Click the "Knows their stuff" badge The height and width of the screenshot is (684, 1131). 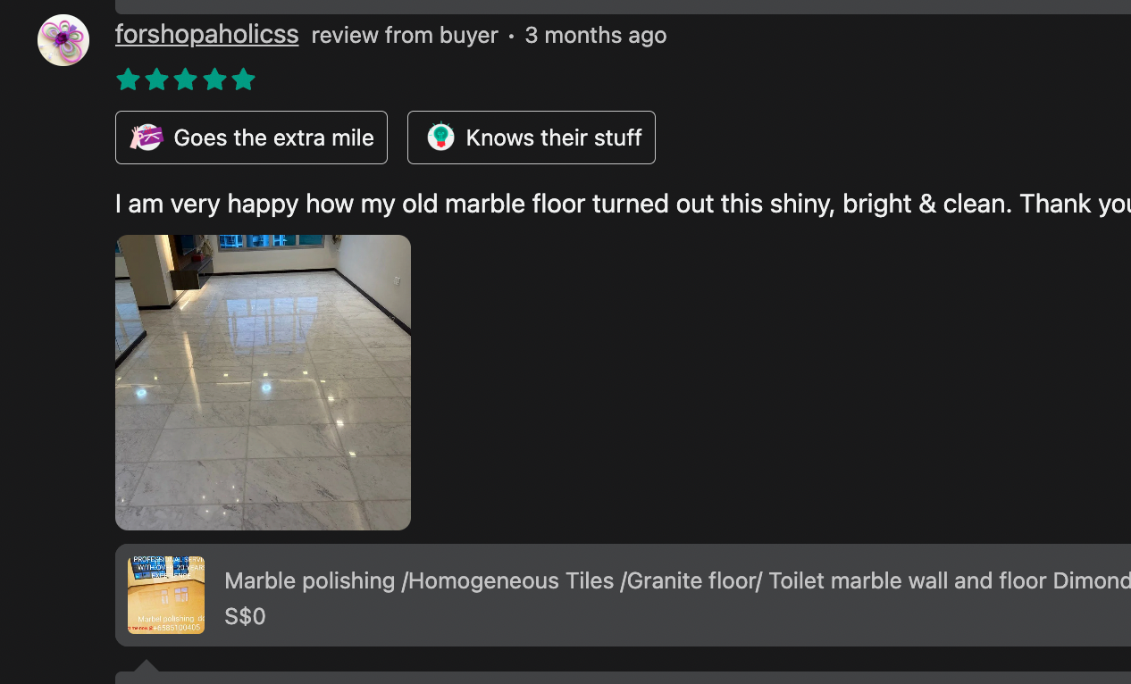[531, 137]
